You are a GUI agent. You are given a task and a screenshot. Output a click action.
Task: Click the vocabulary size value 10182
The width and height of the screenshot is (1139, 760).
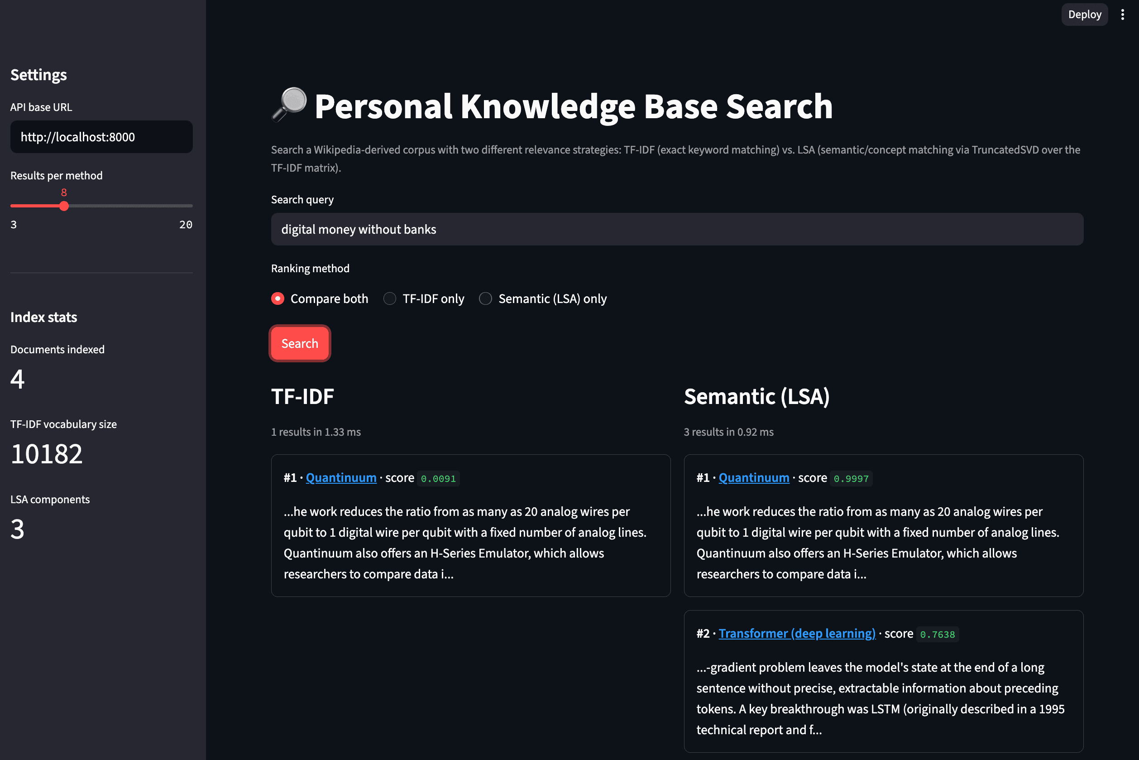click(x=47, y=454)
